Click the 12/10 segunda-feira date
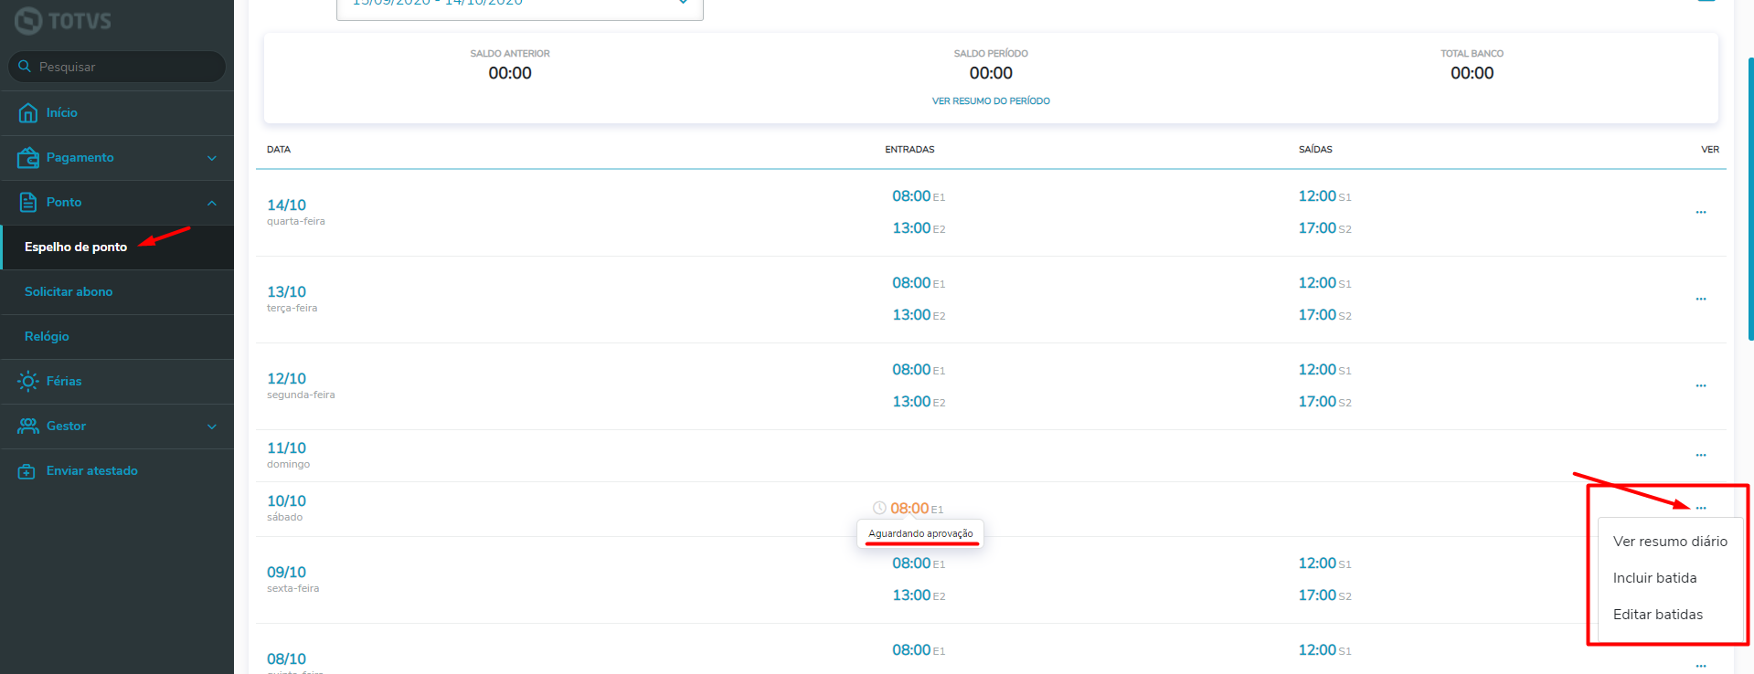The width and height of the screenshot is (1754, 674). (x=301, y=385)
